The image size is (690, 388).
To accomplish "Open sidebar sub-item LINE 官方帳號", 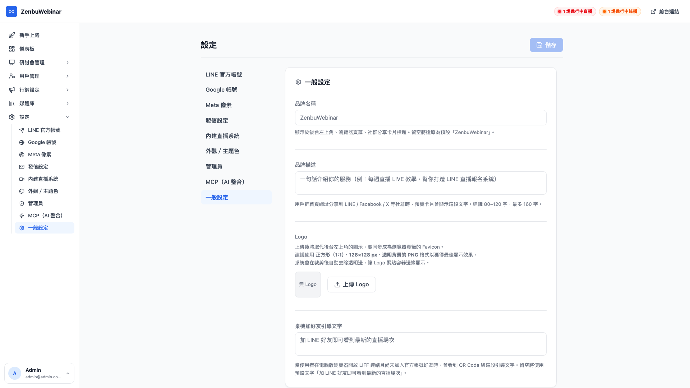I will (x=45, y=130).
